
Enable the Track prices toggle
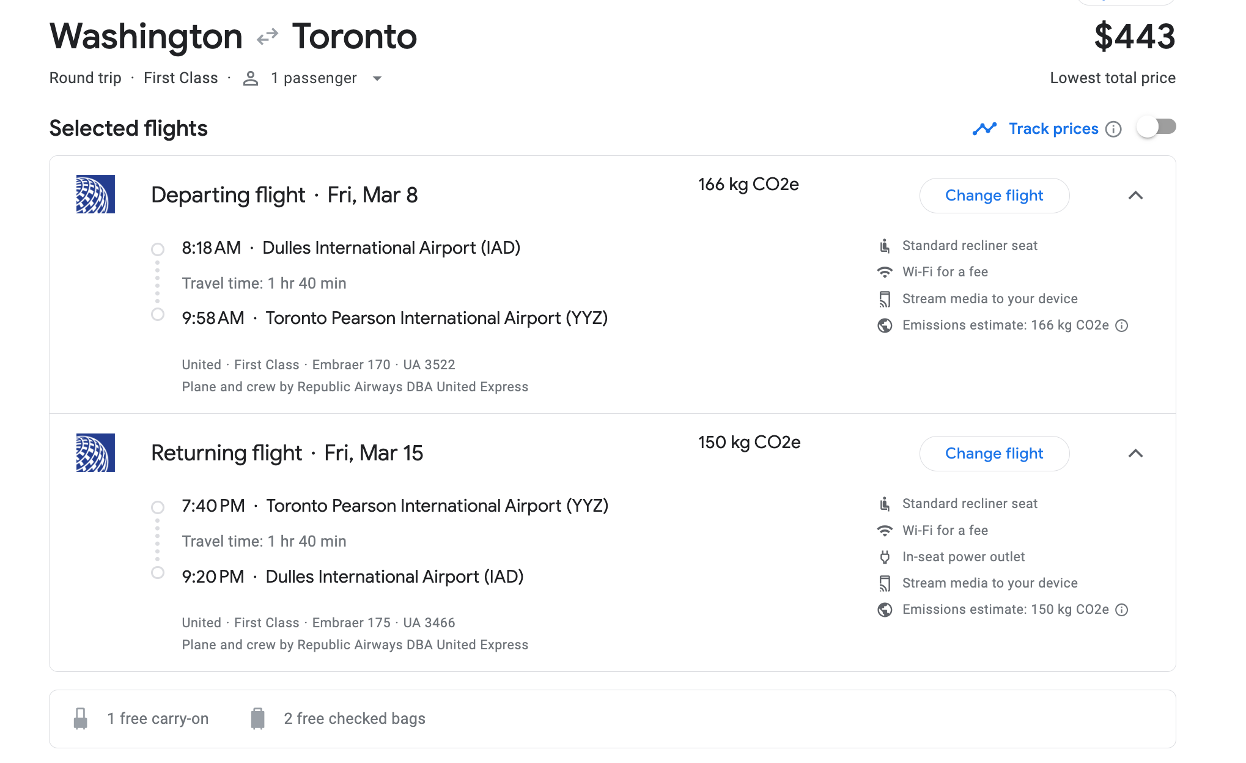pyautogui.click(x=1156, y=127)
